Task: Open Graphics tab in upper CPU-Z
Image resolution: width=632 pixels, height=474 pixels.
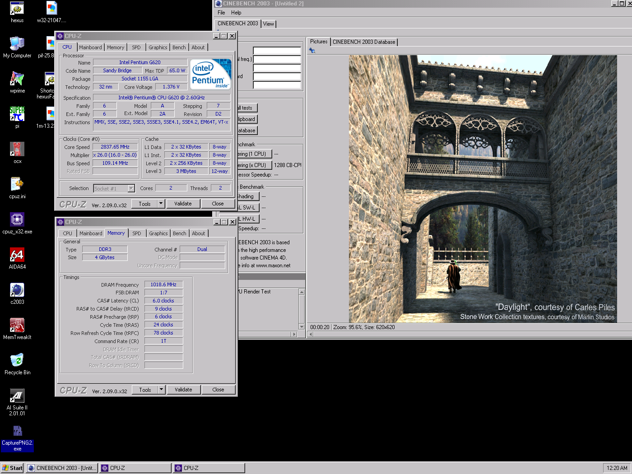Action: [x=158, y=47]
